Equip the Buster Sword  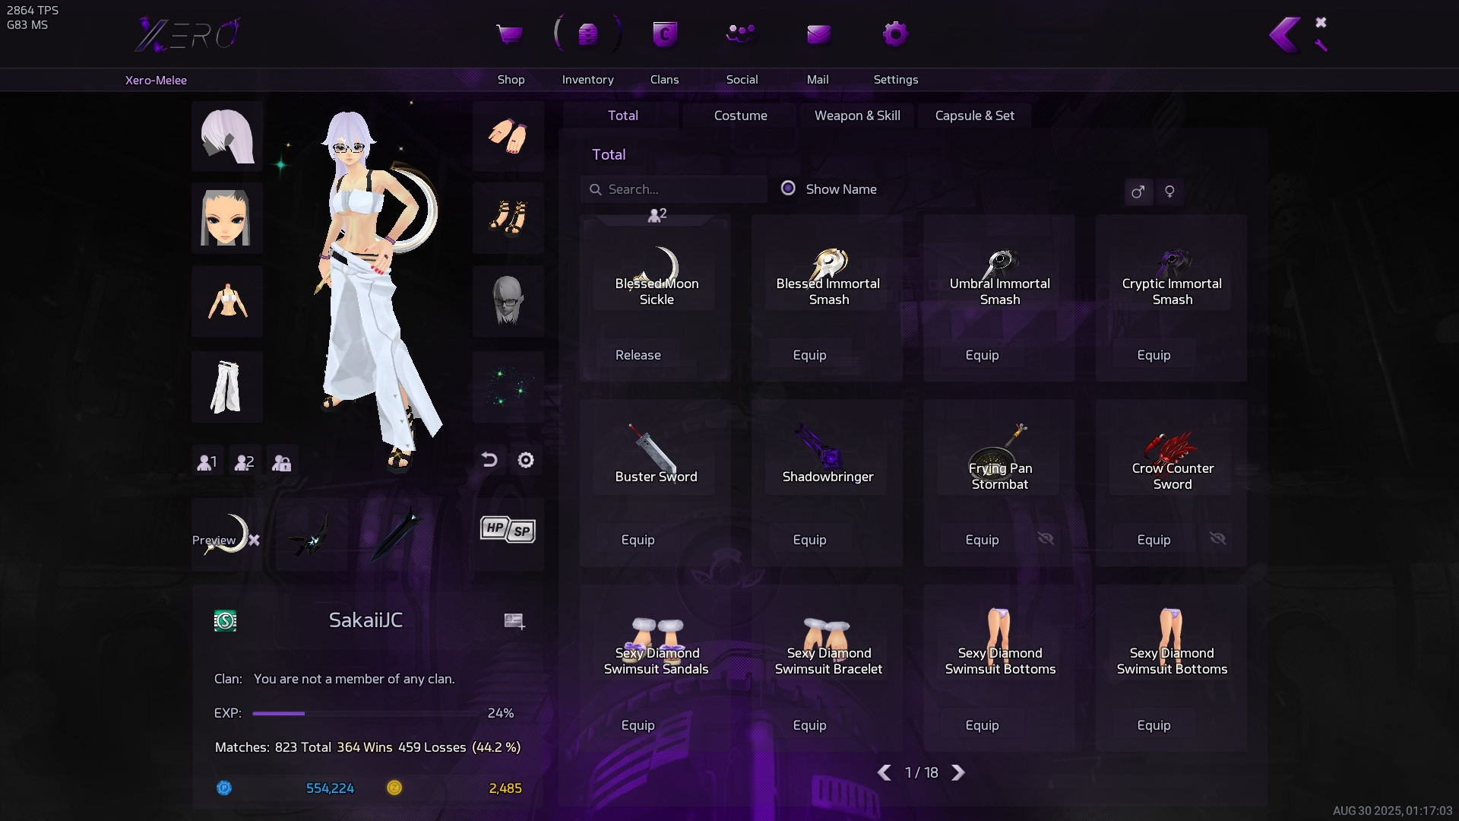(638, 540)
